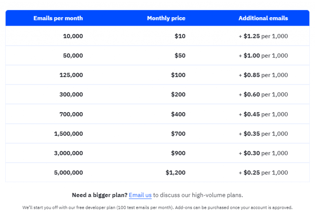
Task: Click the $400 monthly price
Action: [x=178, y=114]
